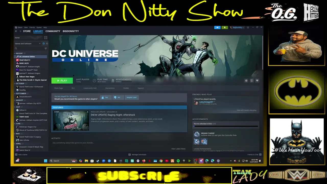Screen dimensions: 327x184
Task: Open the Steam announcements megaphone icon
Action: point(217,27)
